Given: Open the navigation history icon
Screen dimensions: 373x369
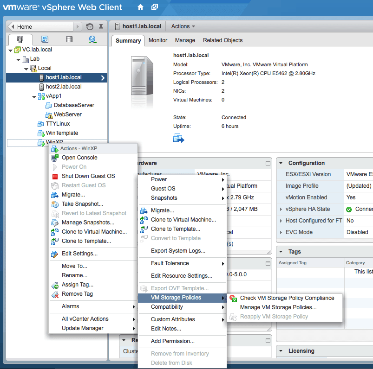Looking at the screenshot, I should click(x=90, y=26).
